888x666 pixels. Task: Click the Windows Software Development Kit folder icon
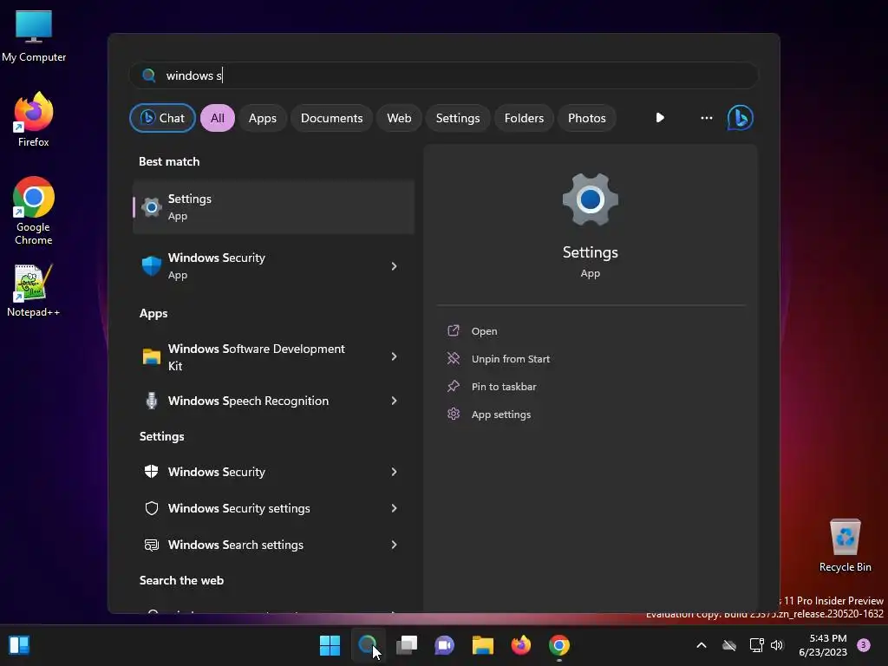pos(151,356)
